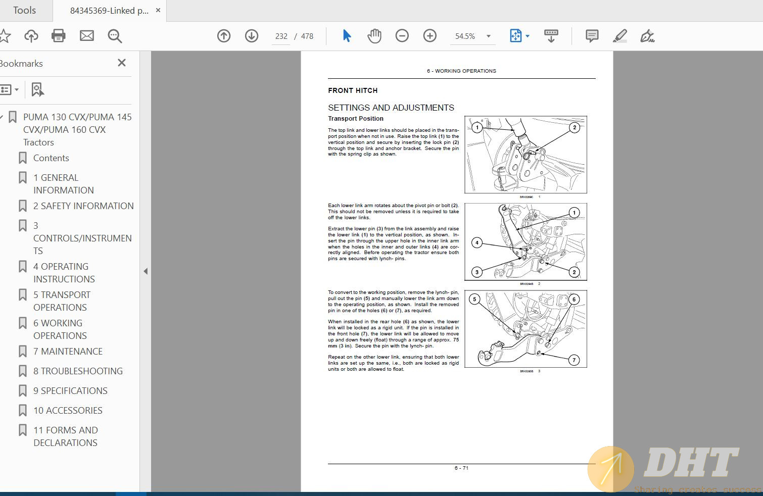The height and width of the screenshot is (496, 763).
Task: Zoom in with the plus button
Action: (x=430, y=36)
